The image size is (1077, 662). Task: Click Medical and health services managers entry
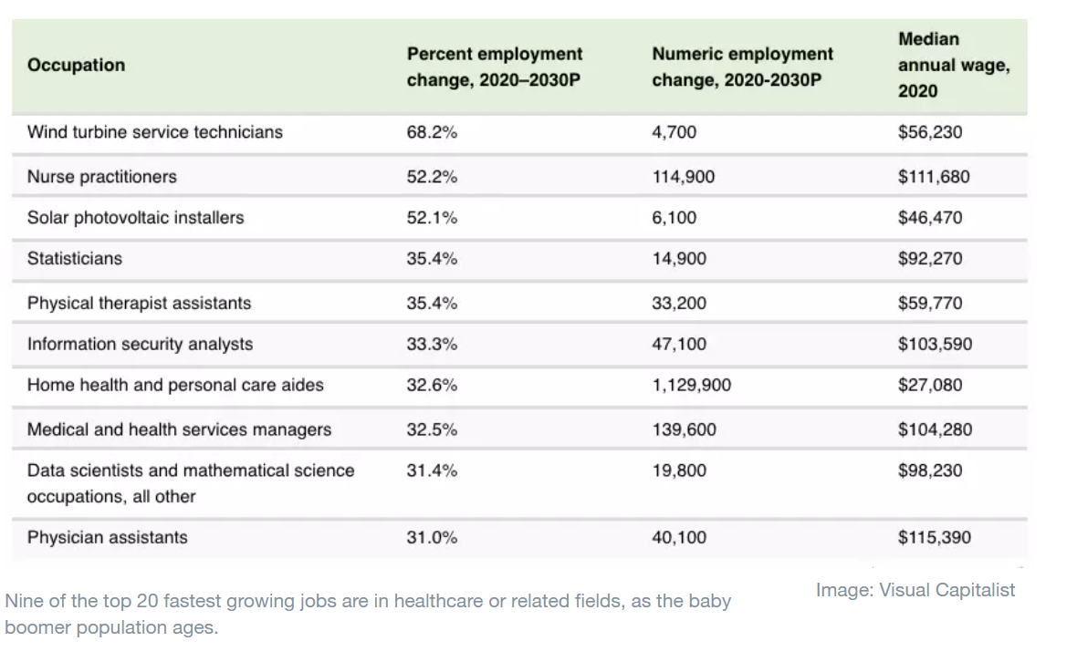click(179, 429)
